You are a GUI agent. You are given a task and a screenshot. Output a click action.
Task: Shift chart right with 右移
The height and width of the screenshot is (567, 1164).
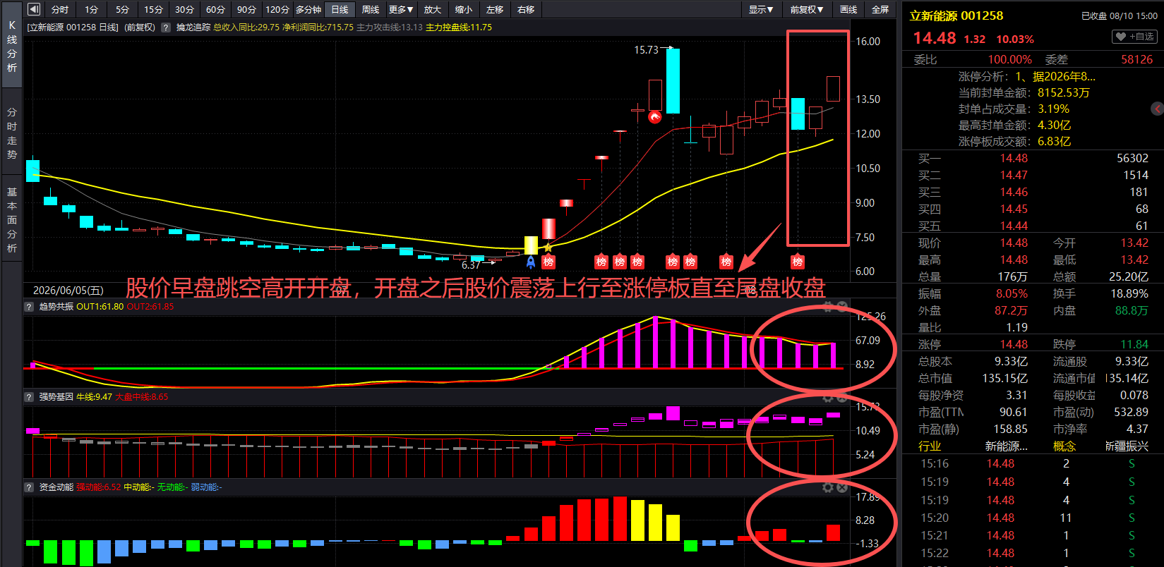(526, 9)
